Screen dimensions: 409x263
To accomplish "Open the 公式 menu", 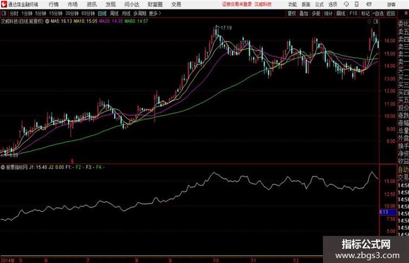I will point(319,4).
